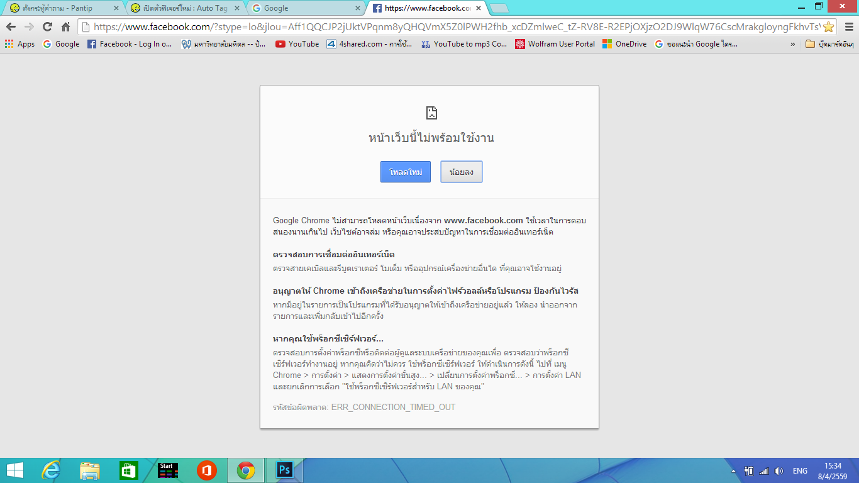Close the Facebook tab
859x483 pixels.
478,8
